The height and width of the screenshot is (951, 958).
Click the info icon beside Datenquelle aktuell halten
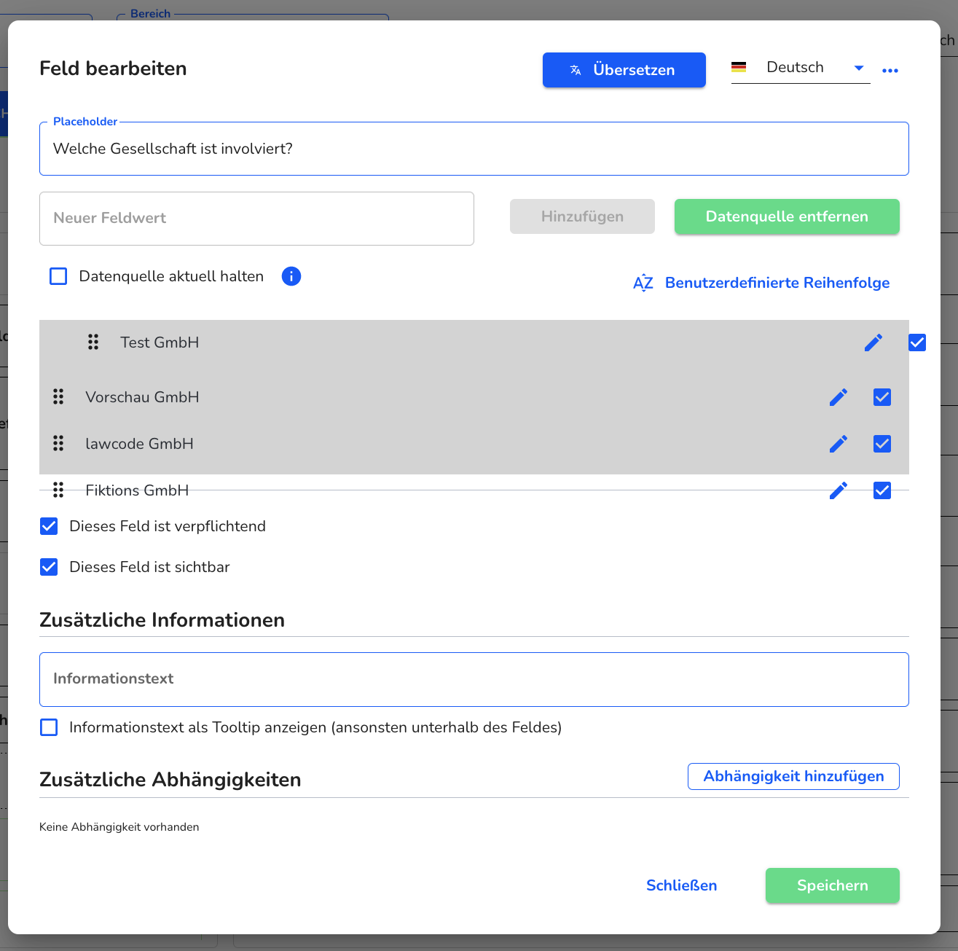pos(291,276)
